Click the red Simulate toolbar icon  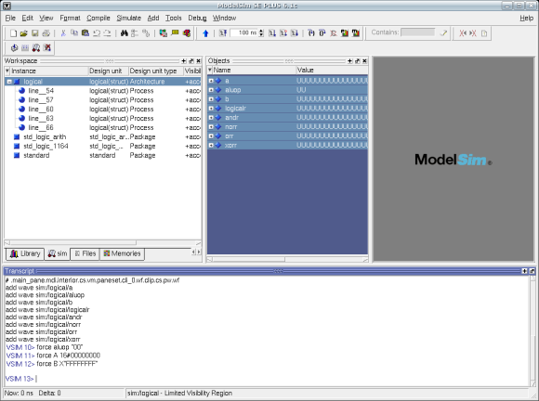(x=187, y=33)
